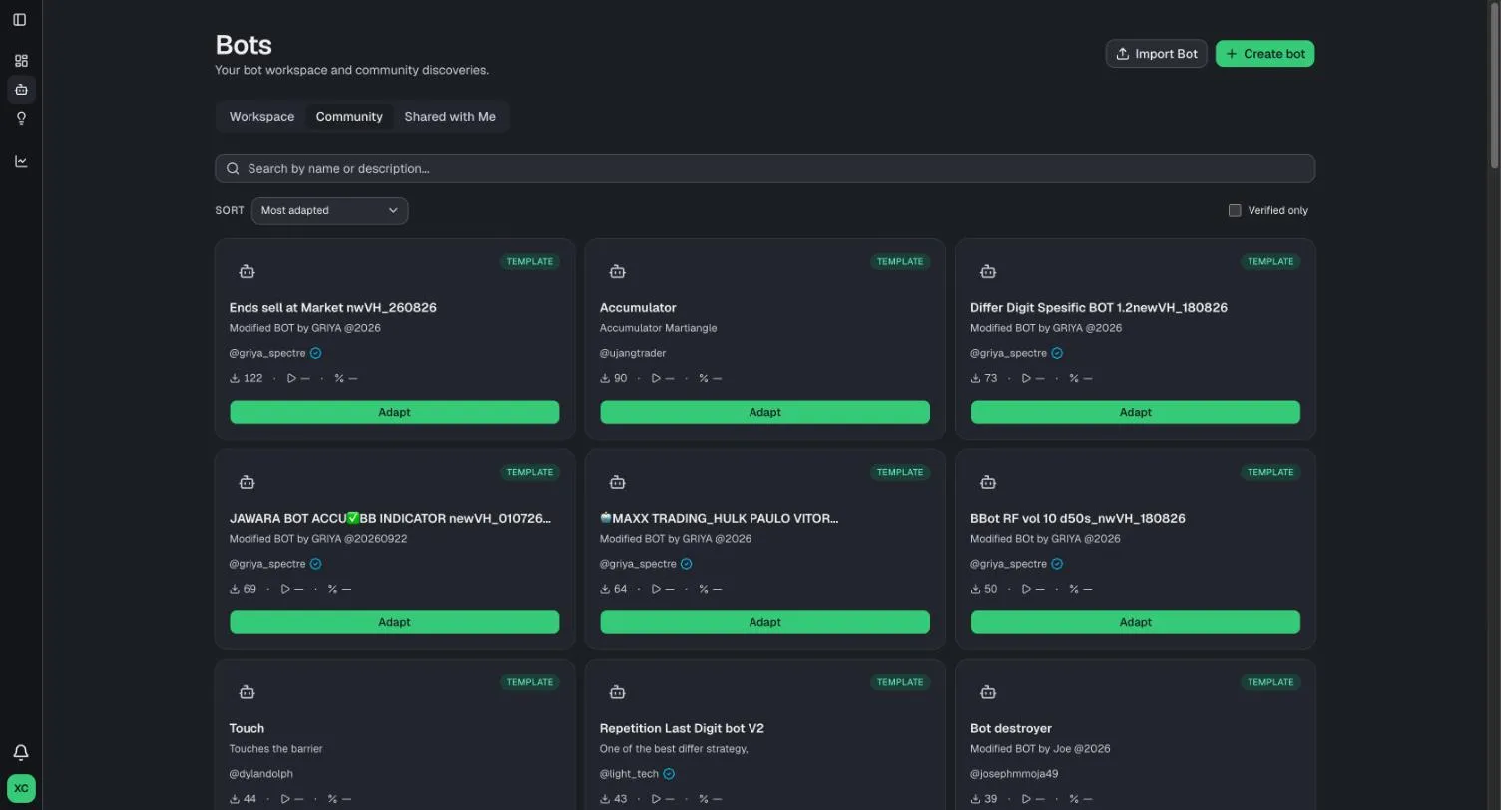Focus the search by name field
The image size is (1501, 810).
pos(764,168)
